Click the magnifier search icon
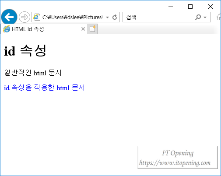Viewport: 221px width, 176px height. tap(198, 17)
